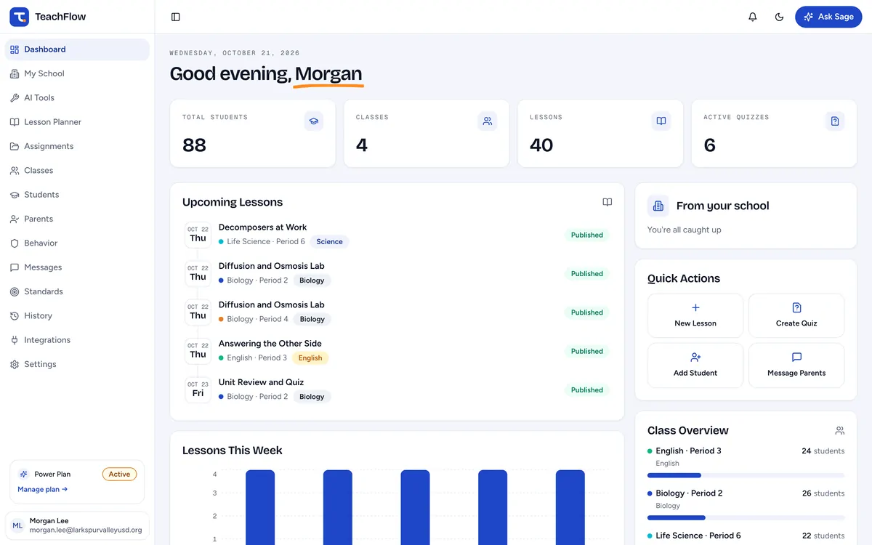Click Message Parents quick action

point(796,365)
